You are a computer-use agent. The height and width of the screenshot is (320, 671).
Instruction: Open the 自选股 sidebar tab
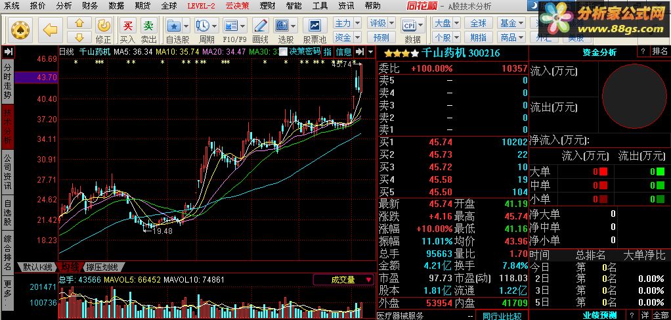point(8,212)
